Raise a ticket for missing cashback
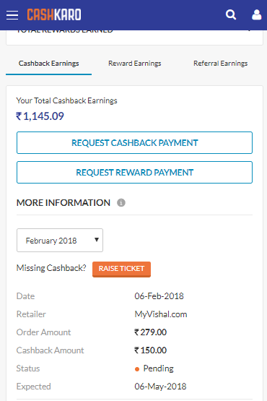 [x=121, y=269]
